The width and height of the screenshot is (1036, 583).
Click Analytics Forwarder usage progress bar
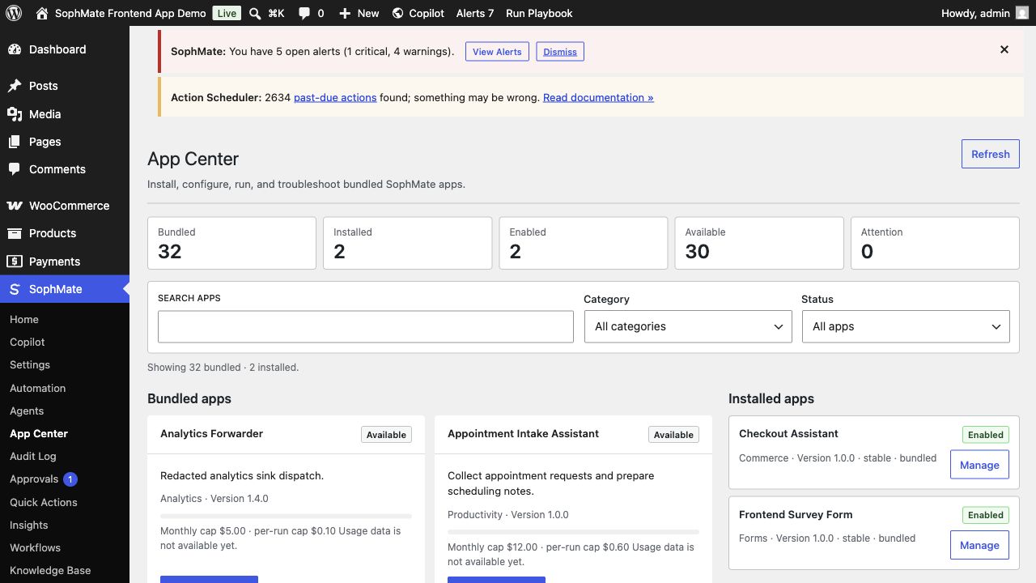click(x=286, y=516)
